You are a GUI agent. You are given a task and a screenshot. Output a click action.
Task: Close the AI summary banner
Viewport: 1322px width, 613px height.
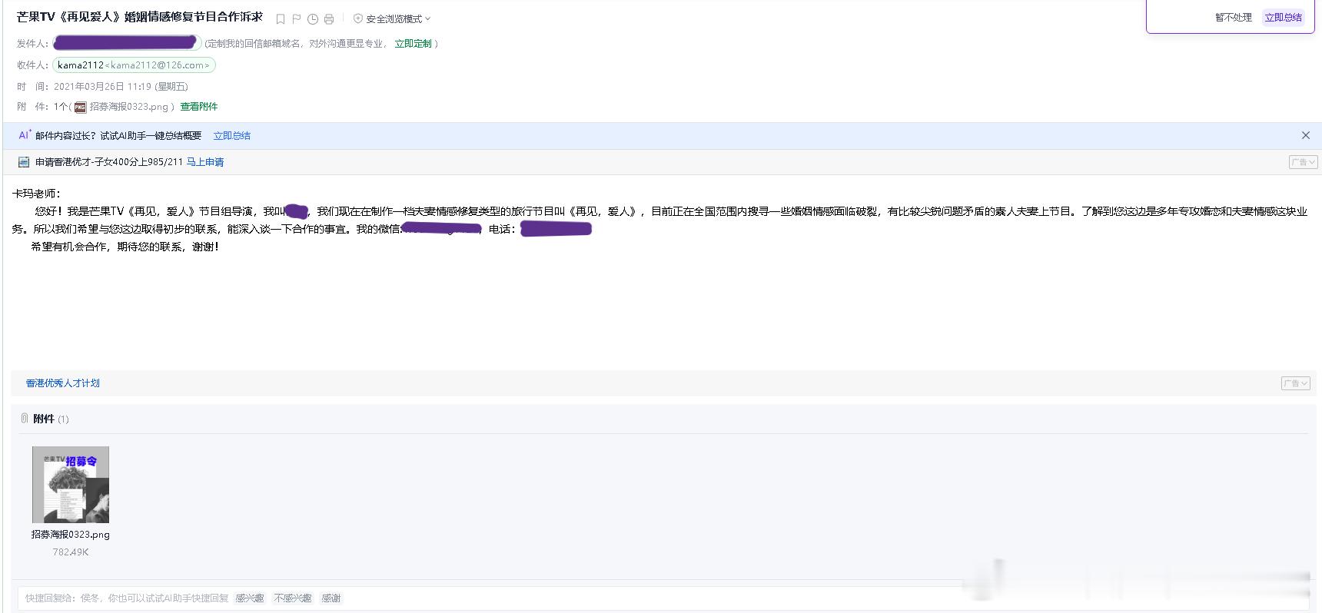click(x=1305, y=135)
